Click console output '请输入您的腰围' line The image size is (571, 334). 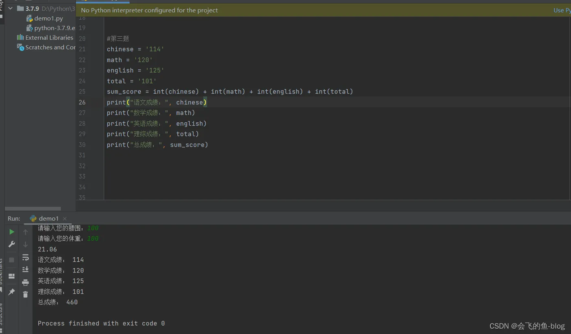68,228
